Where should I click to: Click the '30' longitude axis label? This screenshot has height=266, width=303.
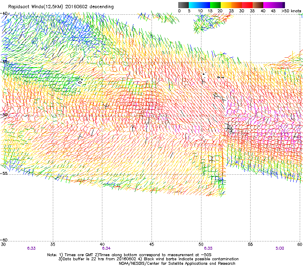[3, 244]
